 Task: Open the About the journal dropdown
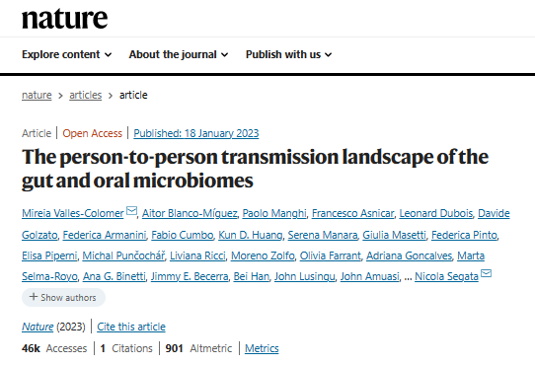pyautogui.click(x=179, y=54)
